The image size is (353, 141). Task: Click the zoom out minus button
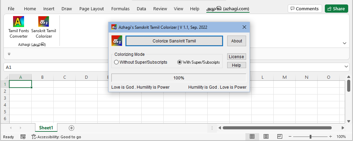[290, 137]
